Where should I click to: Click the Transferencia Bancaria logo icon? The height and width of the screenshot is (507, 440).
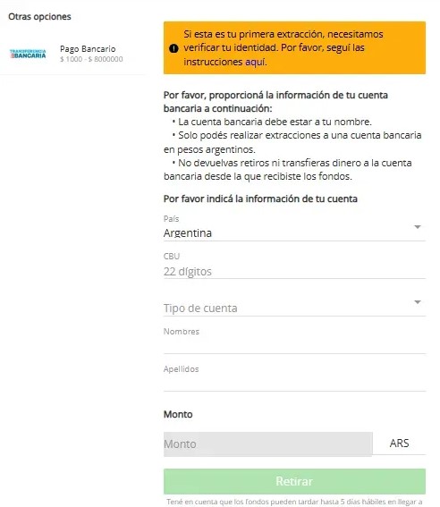pyautogui.click(x=28, y=54)
